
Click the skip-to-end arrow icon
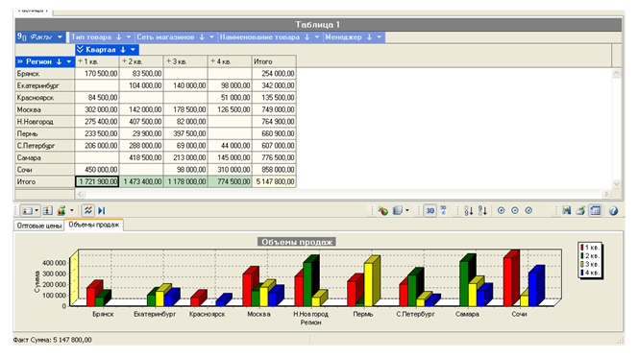point(101,210)
